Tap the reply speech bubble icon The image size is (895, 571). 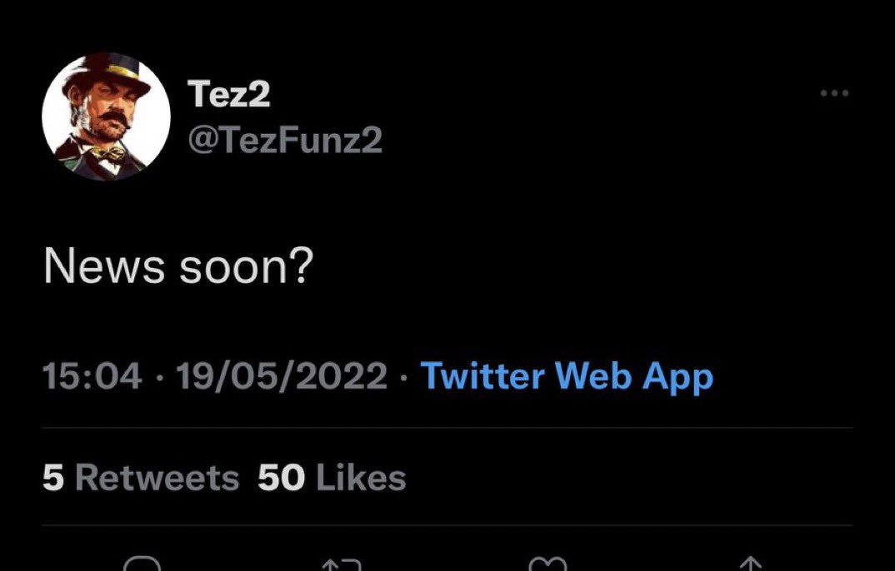142,564
